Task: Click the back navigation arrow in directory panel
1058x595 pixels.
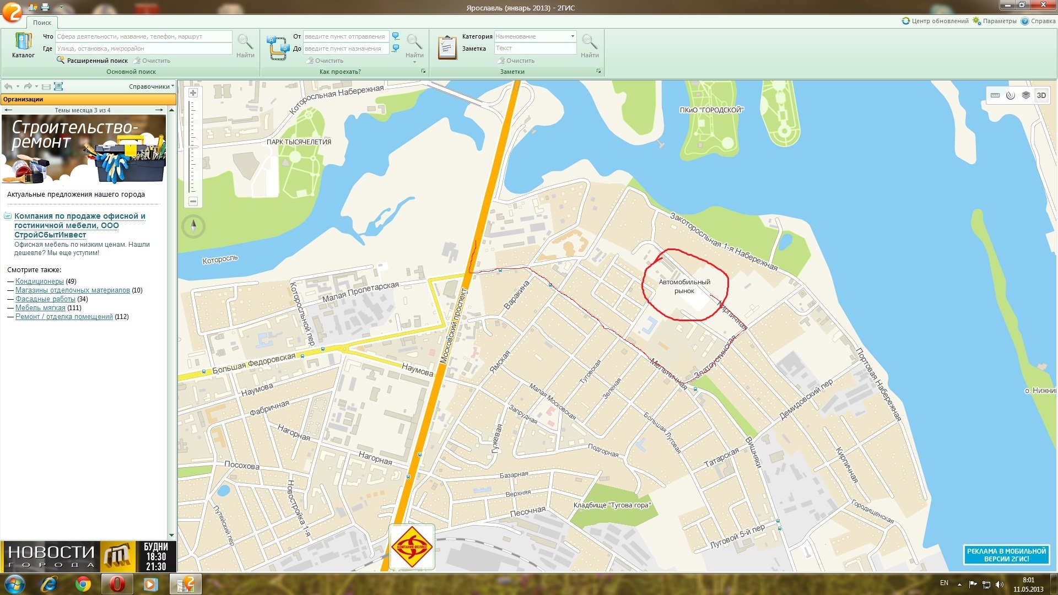Action: (8, 86)
